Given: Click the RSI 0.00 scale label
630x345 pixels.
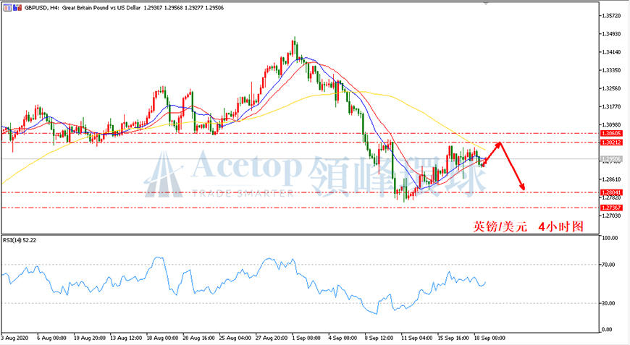Looking at the screenshot, I should point(608,330).
